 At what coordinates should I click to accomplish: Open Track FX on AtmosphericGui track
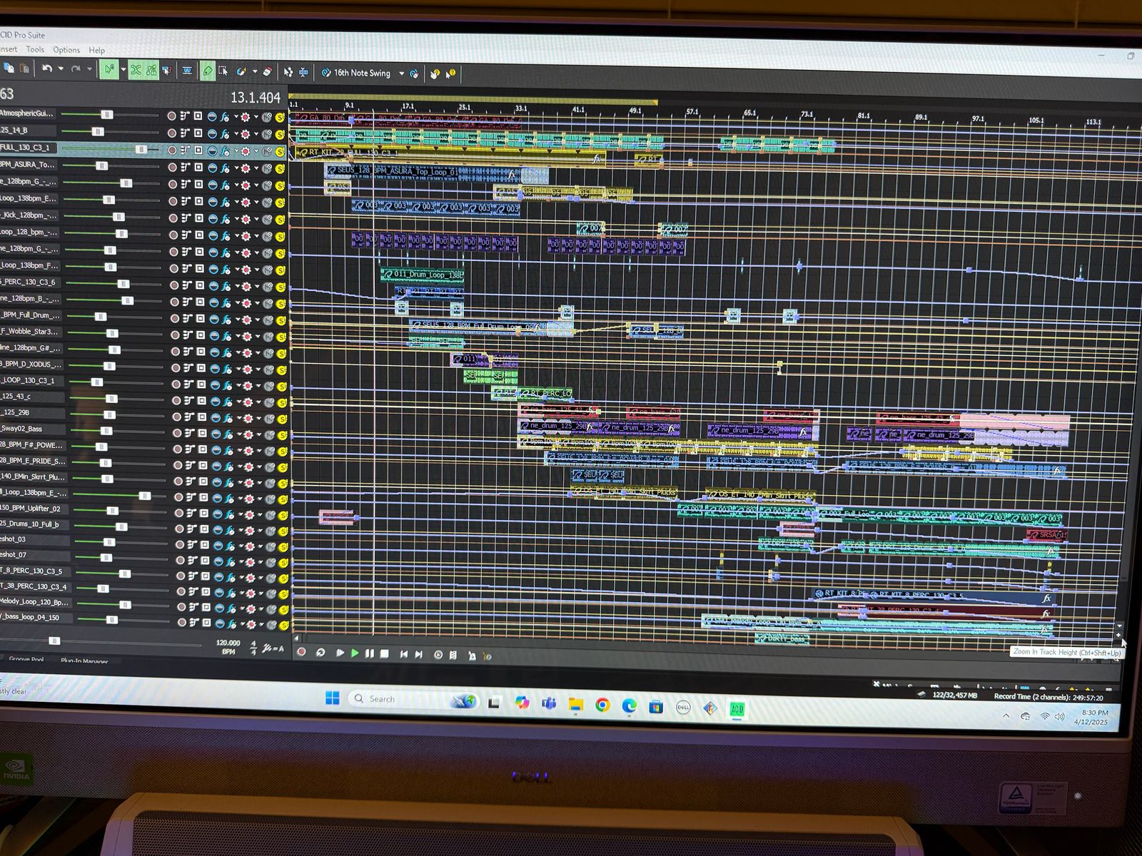pyautogui.click(x=225, y=116)
